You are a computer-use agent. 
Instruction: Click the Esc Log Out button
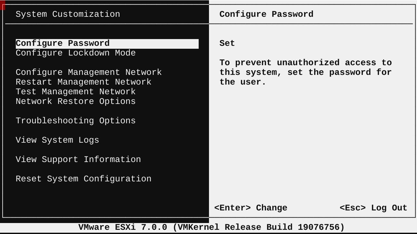(373, 208)
